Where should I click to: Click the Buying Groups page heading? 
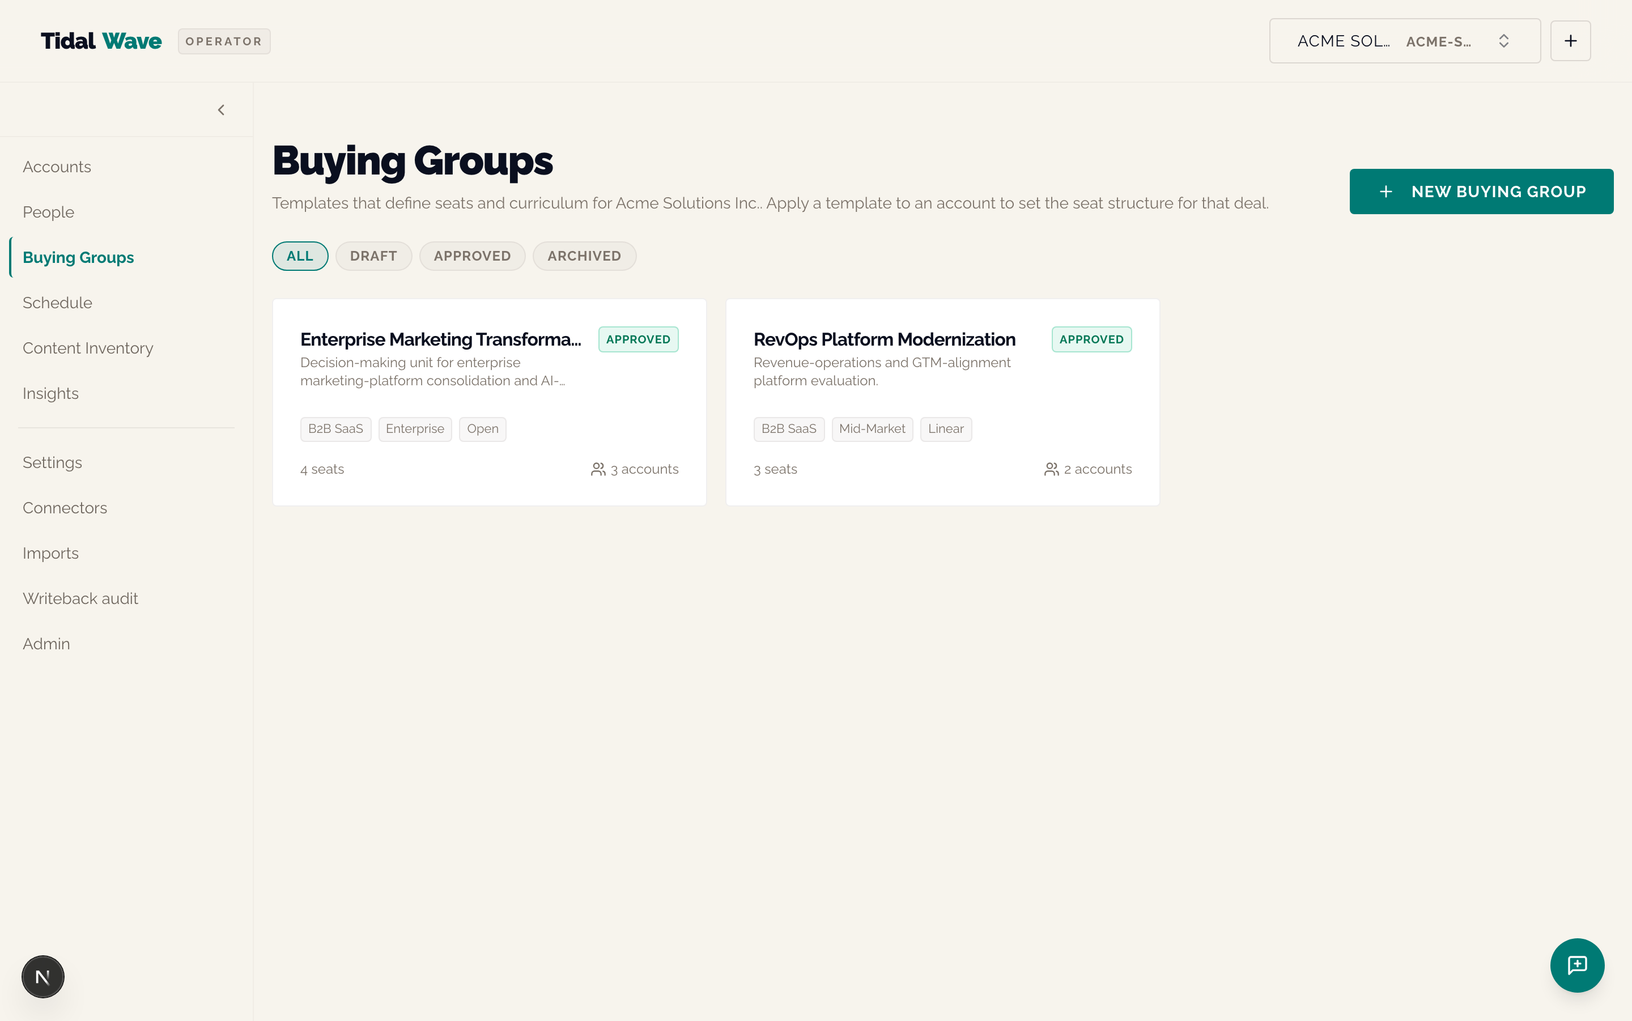coord(412,161)
